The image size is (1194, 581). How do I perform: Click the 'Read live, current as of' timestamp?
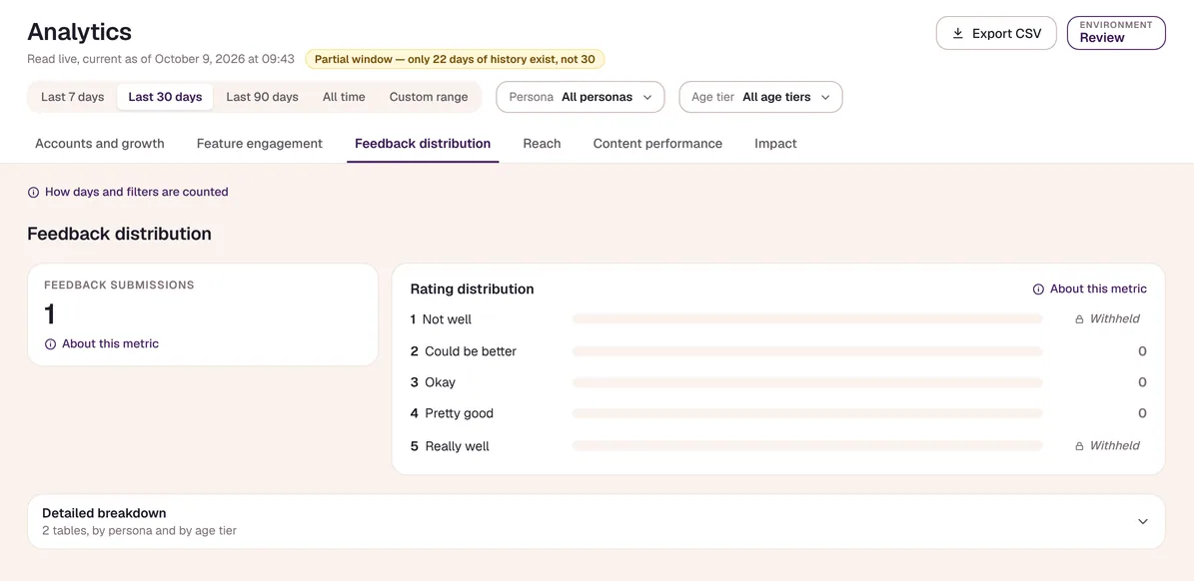point(161,59)
